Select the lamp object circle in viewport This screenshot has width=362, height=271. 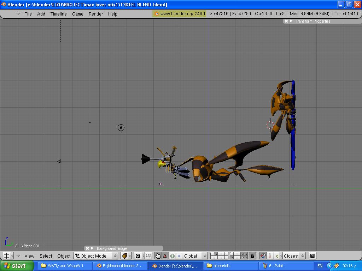click(121, 127)
